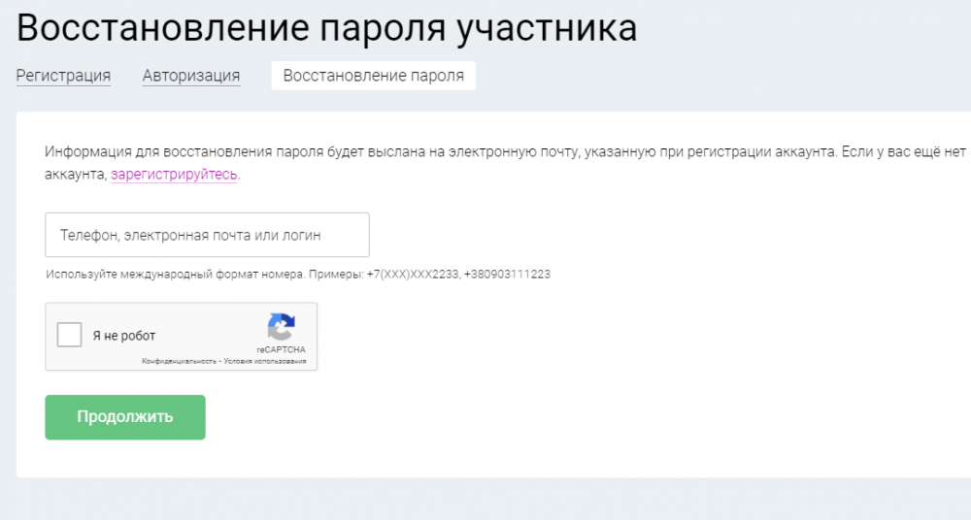Click the Восстановление пароля участника heading
The width and height of the screenshot is (971, 520).
click(326, 29)
